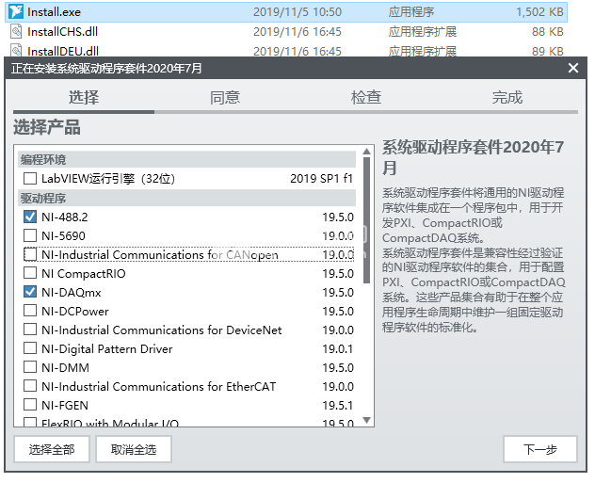This screenshot has width=595, height=483.
Task: Click the 选择产品 heading
Action: pyautogui.click(x=47, y=127)
